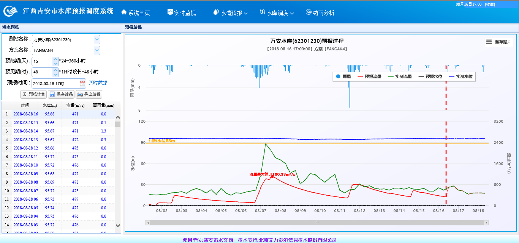Click the 预报计算 sigma button

[x=33, y=94]
